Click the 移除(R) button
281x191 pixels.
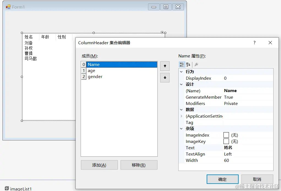[139, 165]
